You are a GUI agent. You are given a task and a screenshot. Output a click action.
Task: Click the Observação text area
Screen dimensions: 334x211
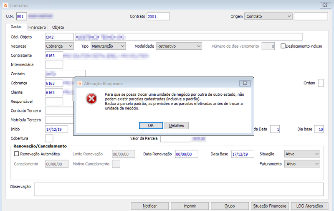pos(179,189)
